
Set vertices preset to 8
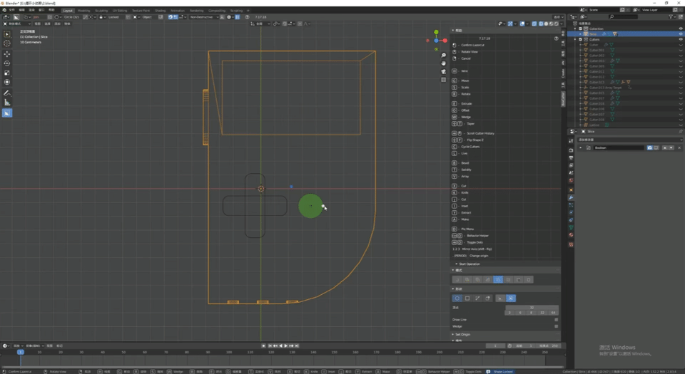point(532,313)
